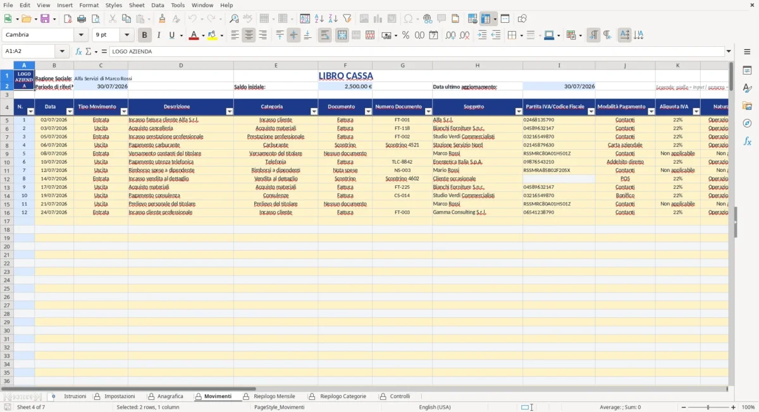The width and height of the screenshot is (759, 412).
Task: Open the font color dropdown arrow
Action: (x=203, y=35)
